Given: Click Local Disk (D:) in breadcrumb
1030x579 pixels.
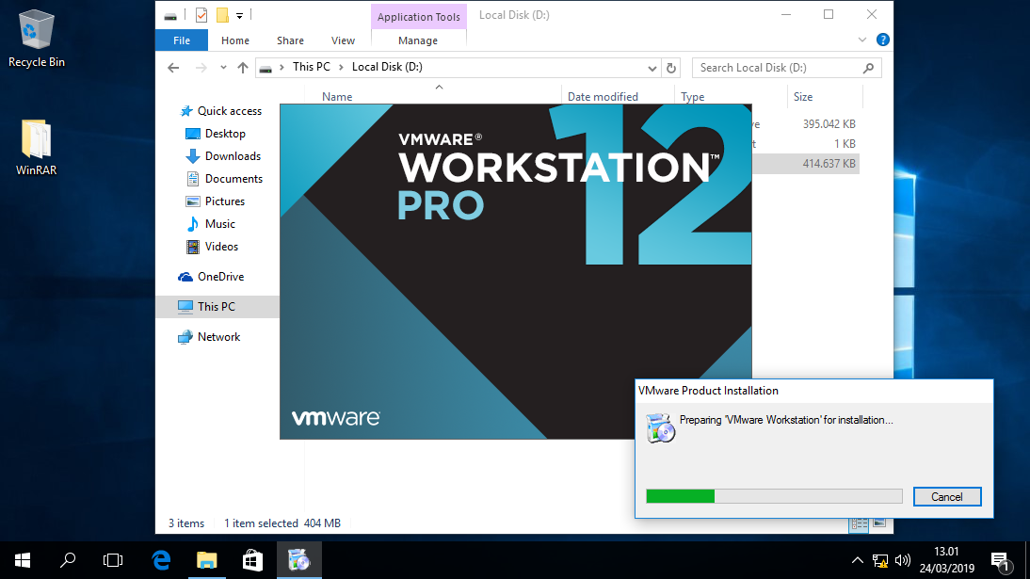Looking at the screenshot, I should click(x=387, y=67).
